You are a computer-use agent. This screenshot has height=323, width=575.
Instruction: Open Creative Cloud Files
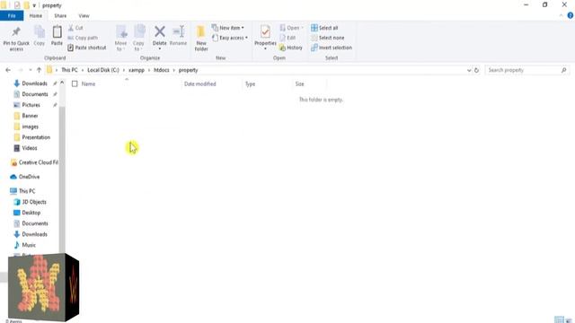pyautogui.click(x=34, y=162)
